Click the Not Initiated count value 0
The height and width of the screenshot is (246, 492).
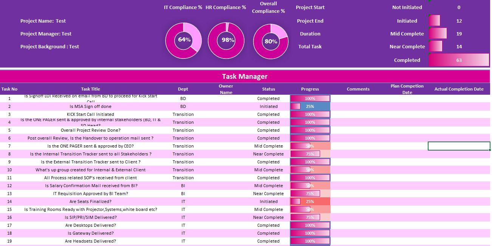coord(459,7)
